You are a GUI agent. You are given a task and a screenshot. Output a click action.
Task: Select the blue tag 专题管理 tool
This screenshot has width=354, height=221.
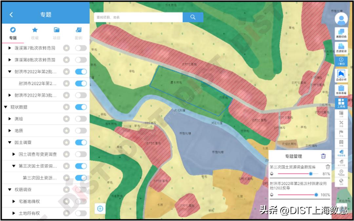click(x=341, y=153)
